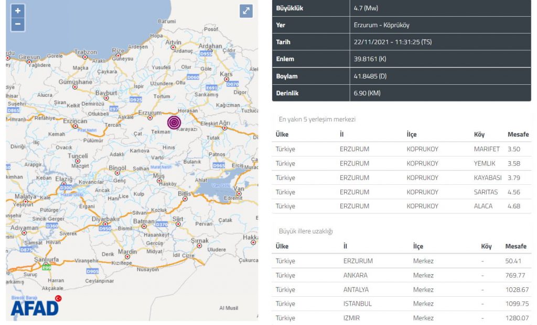Select Erzurum city label on the map
The height and width of the screenshot is (325, 537).
click(149, 113)
